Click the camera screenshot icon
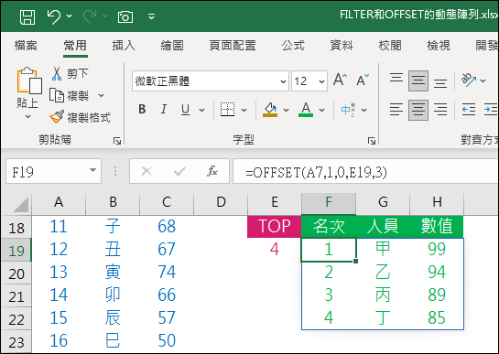The image size is (499, 354). coord(125,16)
